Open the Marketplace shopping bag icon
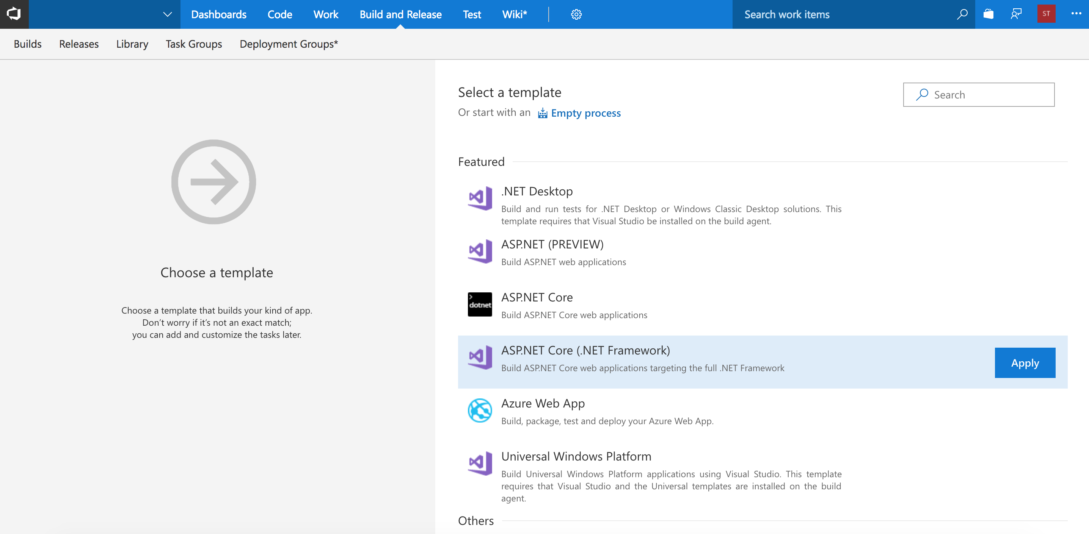This screenshot has height=534, width=1089. click(989, 14)
